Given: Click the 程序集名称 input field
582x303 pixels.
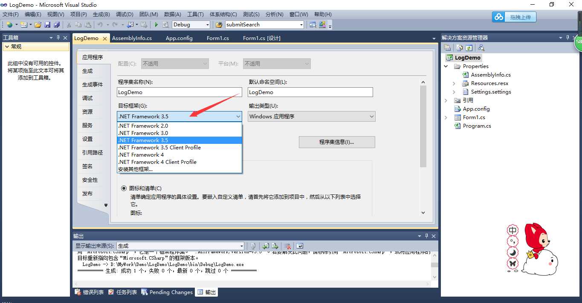Looking at the screenshot, I should click(180, 92).
